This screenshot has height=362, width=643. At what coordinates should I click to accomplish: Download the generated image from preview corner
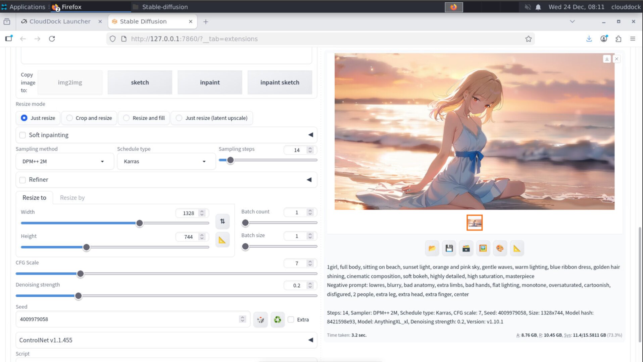point(606,59)
